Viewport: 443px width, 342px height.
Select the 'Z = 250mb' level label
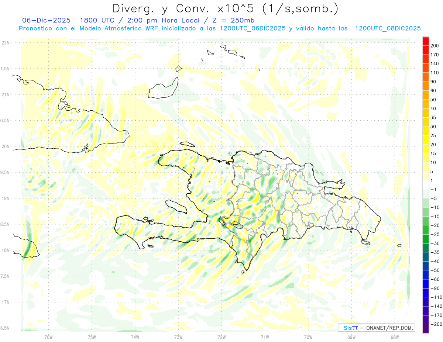[x=233, y=20]
